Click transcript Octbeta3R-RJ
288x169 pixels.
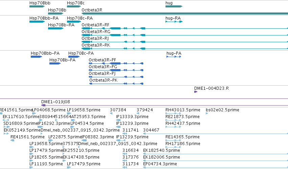(x=95, y=38)
